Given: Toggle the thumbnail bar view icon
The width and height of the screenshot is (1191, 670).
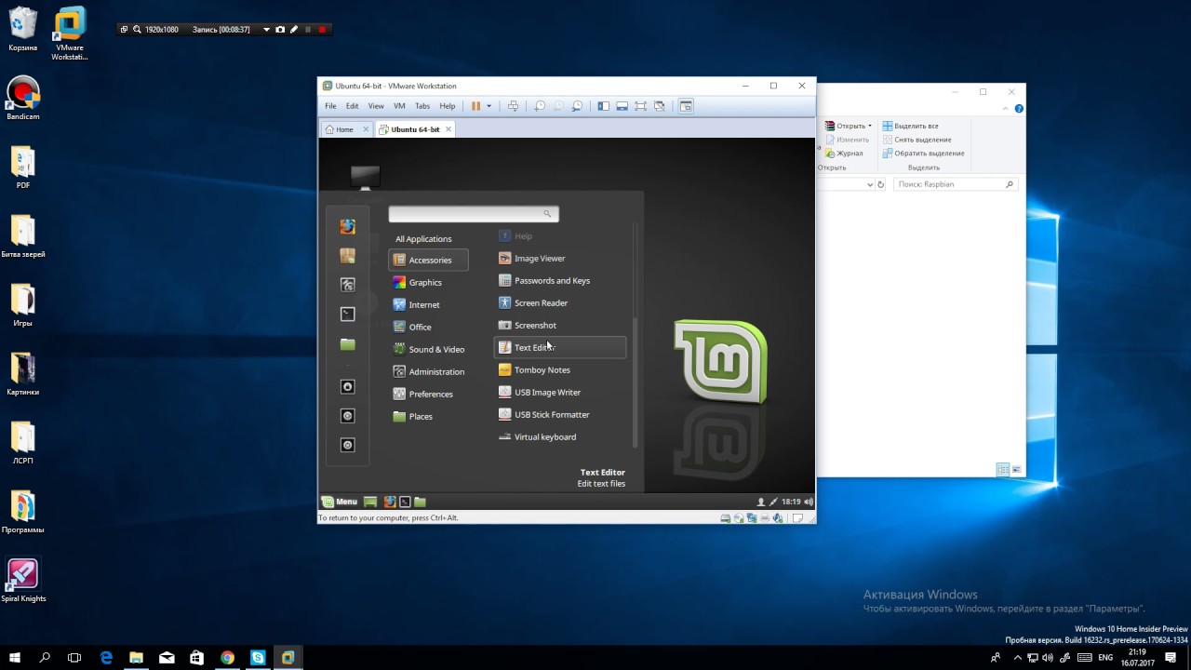Looking at the screenshot, I should click(x=622, y=106).
